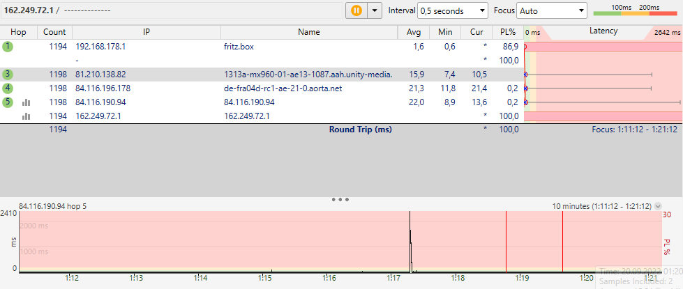This screenshot has width=683, height=289.
Task: Click the 1:12 time axis label
Action: pyautogui.click(x=71, y=278)
